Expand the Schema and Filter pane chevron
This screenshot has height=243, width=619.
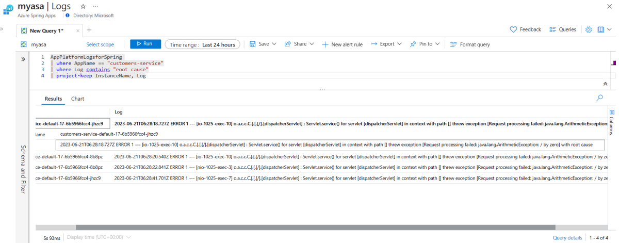pos(23,59)
